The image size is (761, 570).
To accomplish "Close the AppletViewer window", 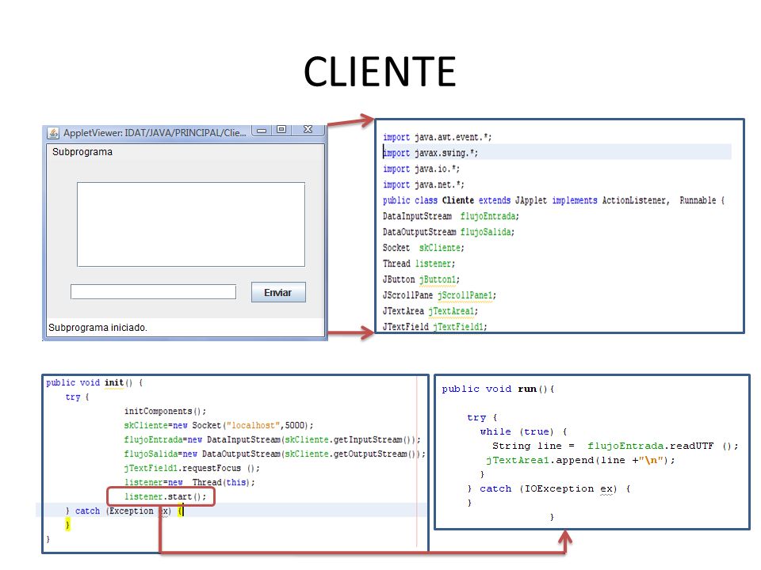I will tap(308, 129).
